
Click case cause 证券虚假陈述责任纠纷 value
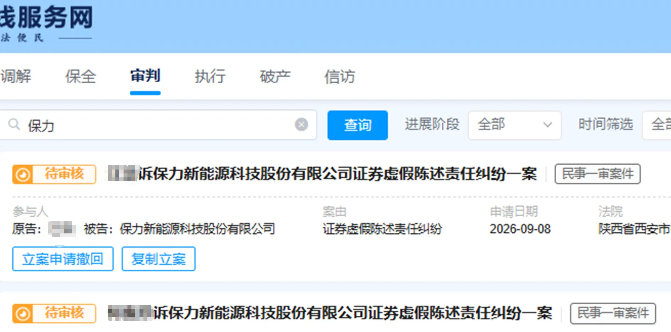click(x=382, y=229)
